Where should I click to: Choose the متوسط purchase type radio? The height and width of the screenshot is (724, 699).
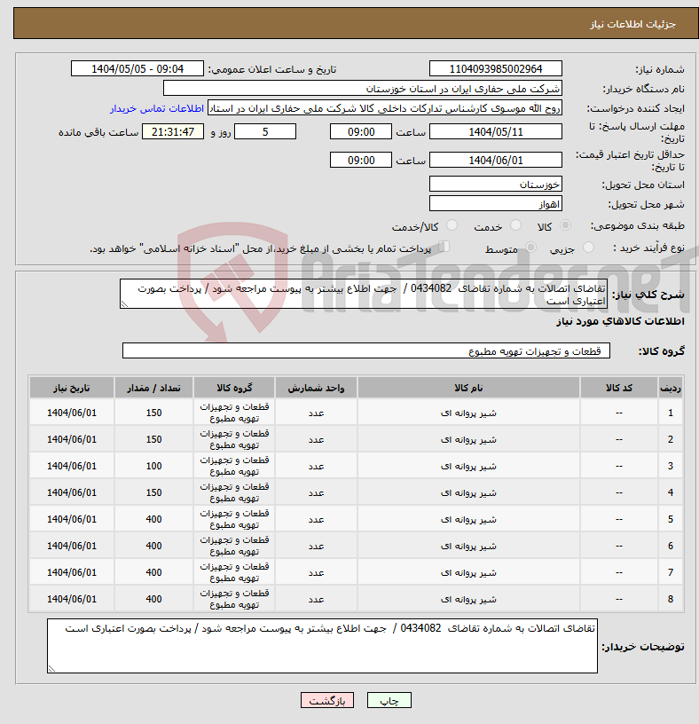[531, 248]
